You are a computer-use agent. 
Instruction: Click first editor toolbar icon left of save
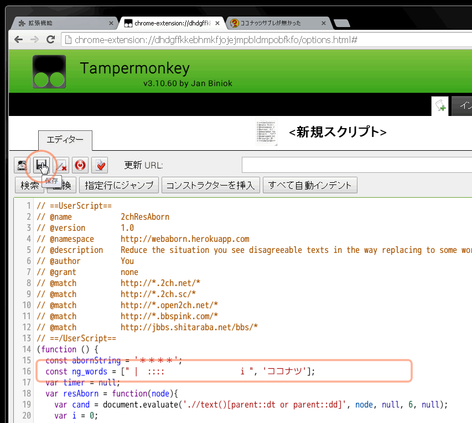pos(22,165)
